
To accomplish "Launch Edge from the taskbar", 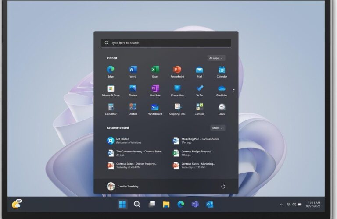I will (180, 205).
